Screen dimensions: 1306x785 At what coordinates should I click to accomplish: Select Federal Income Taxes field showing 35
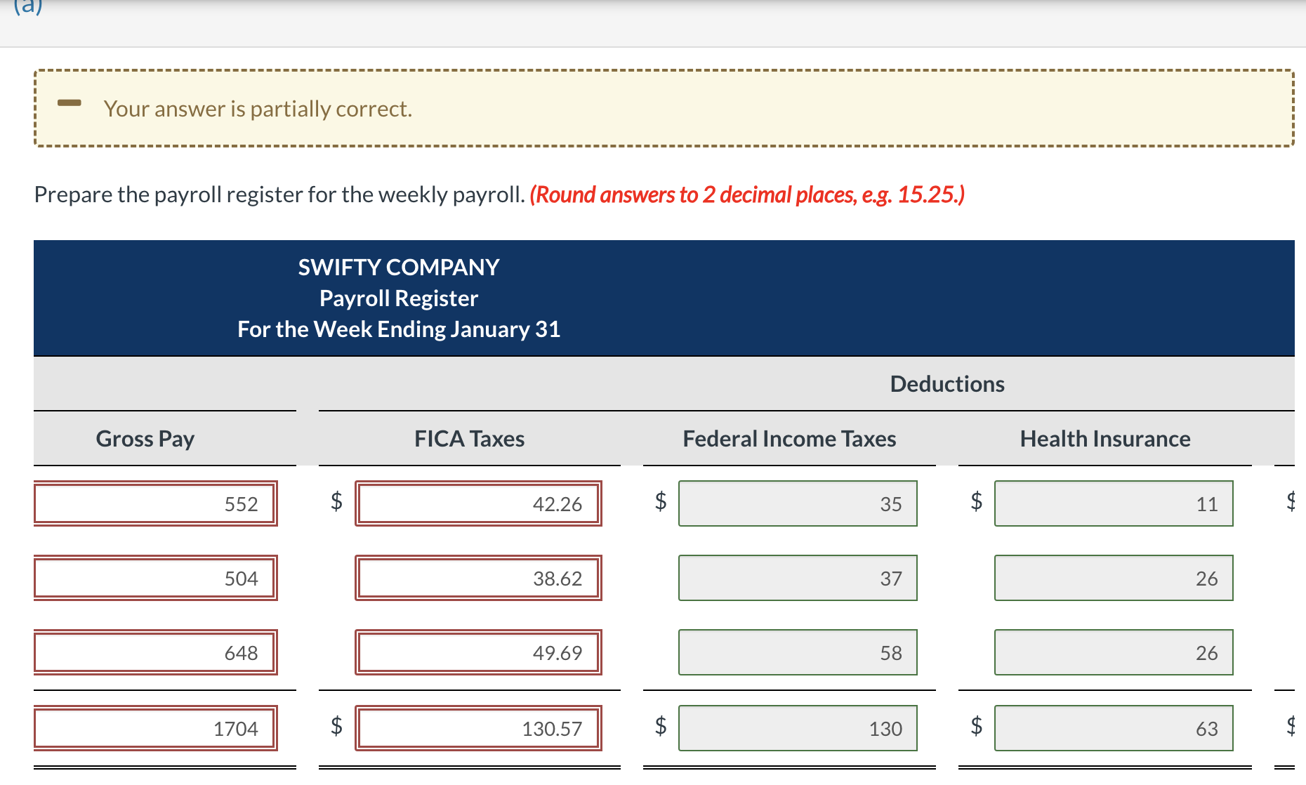798,503
